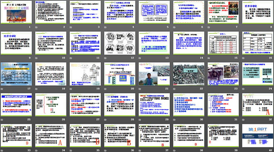Select slide 15 with data table
Screen dimensions: 274x152
tap(223, 43)
